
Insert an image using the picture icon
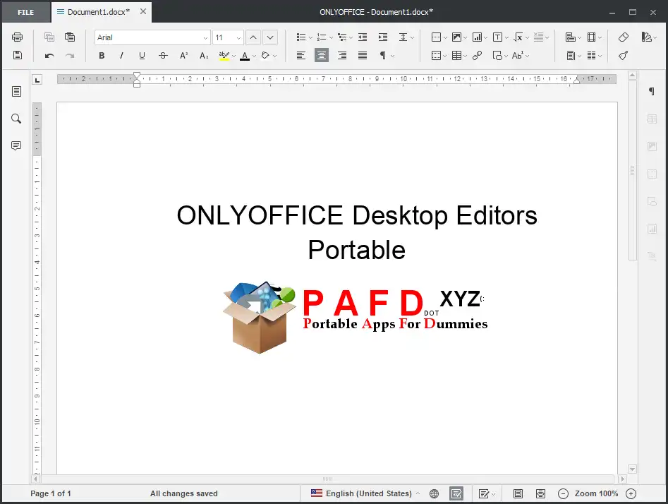coord(456,37)
